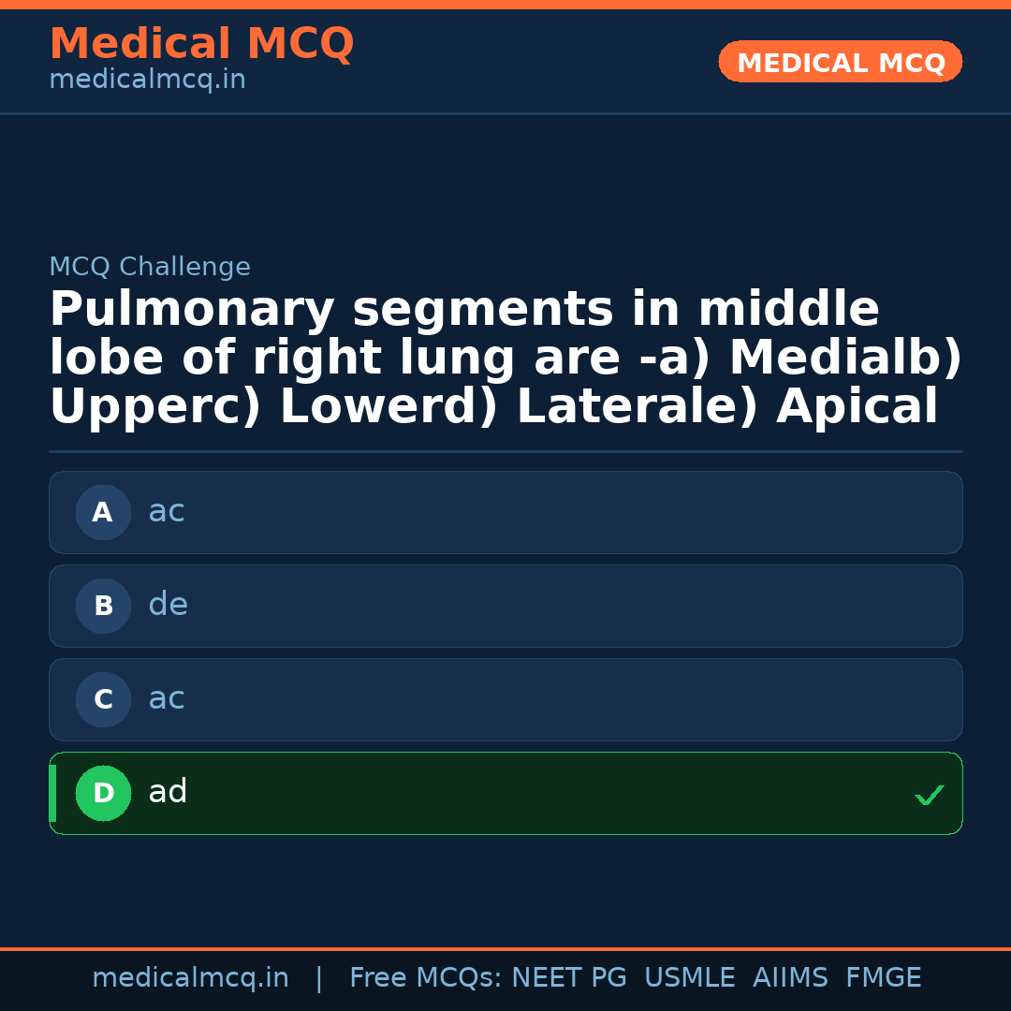Expand the highlighted option D row

[505, 793]
